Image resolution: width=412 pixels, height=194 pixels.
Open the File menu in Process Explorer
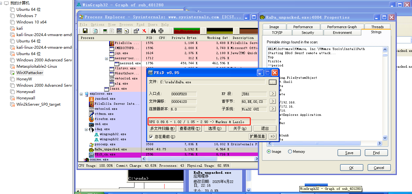tap(84, 24)
